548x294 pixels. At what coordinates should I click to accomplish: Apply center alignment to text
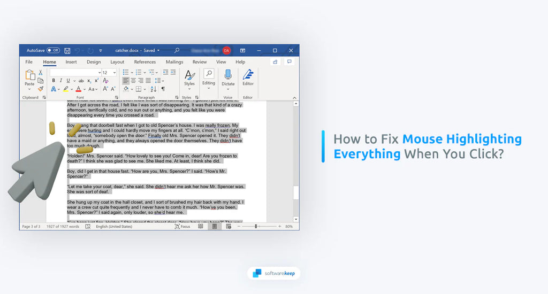(x=133, y=80)
